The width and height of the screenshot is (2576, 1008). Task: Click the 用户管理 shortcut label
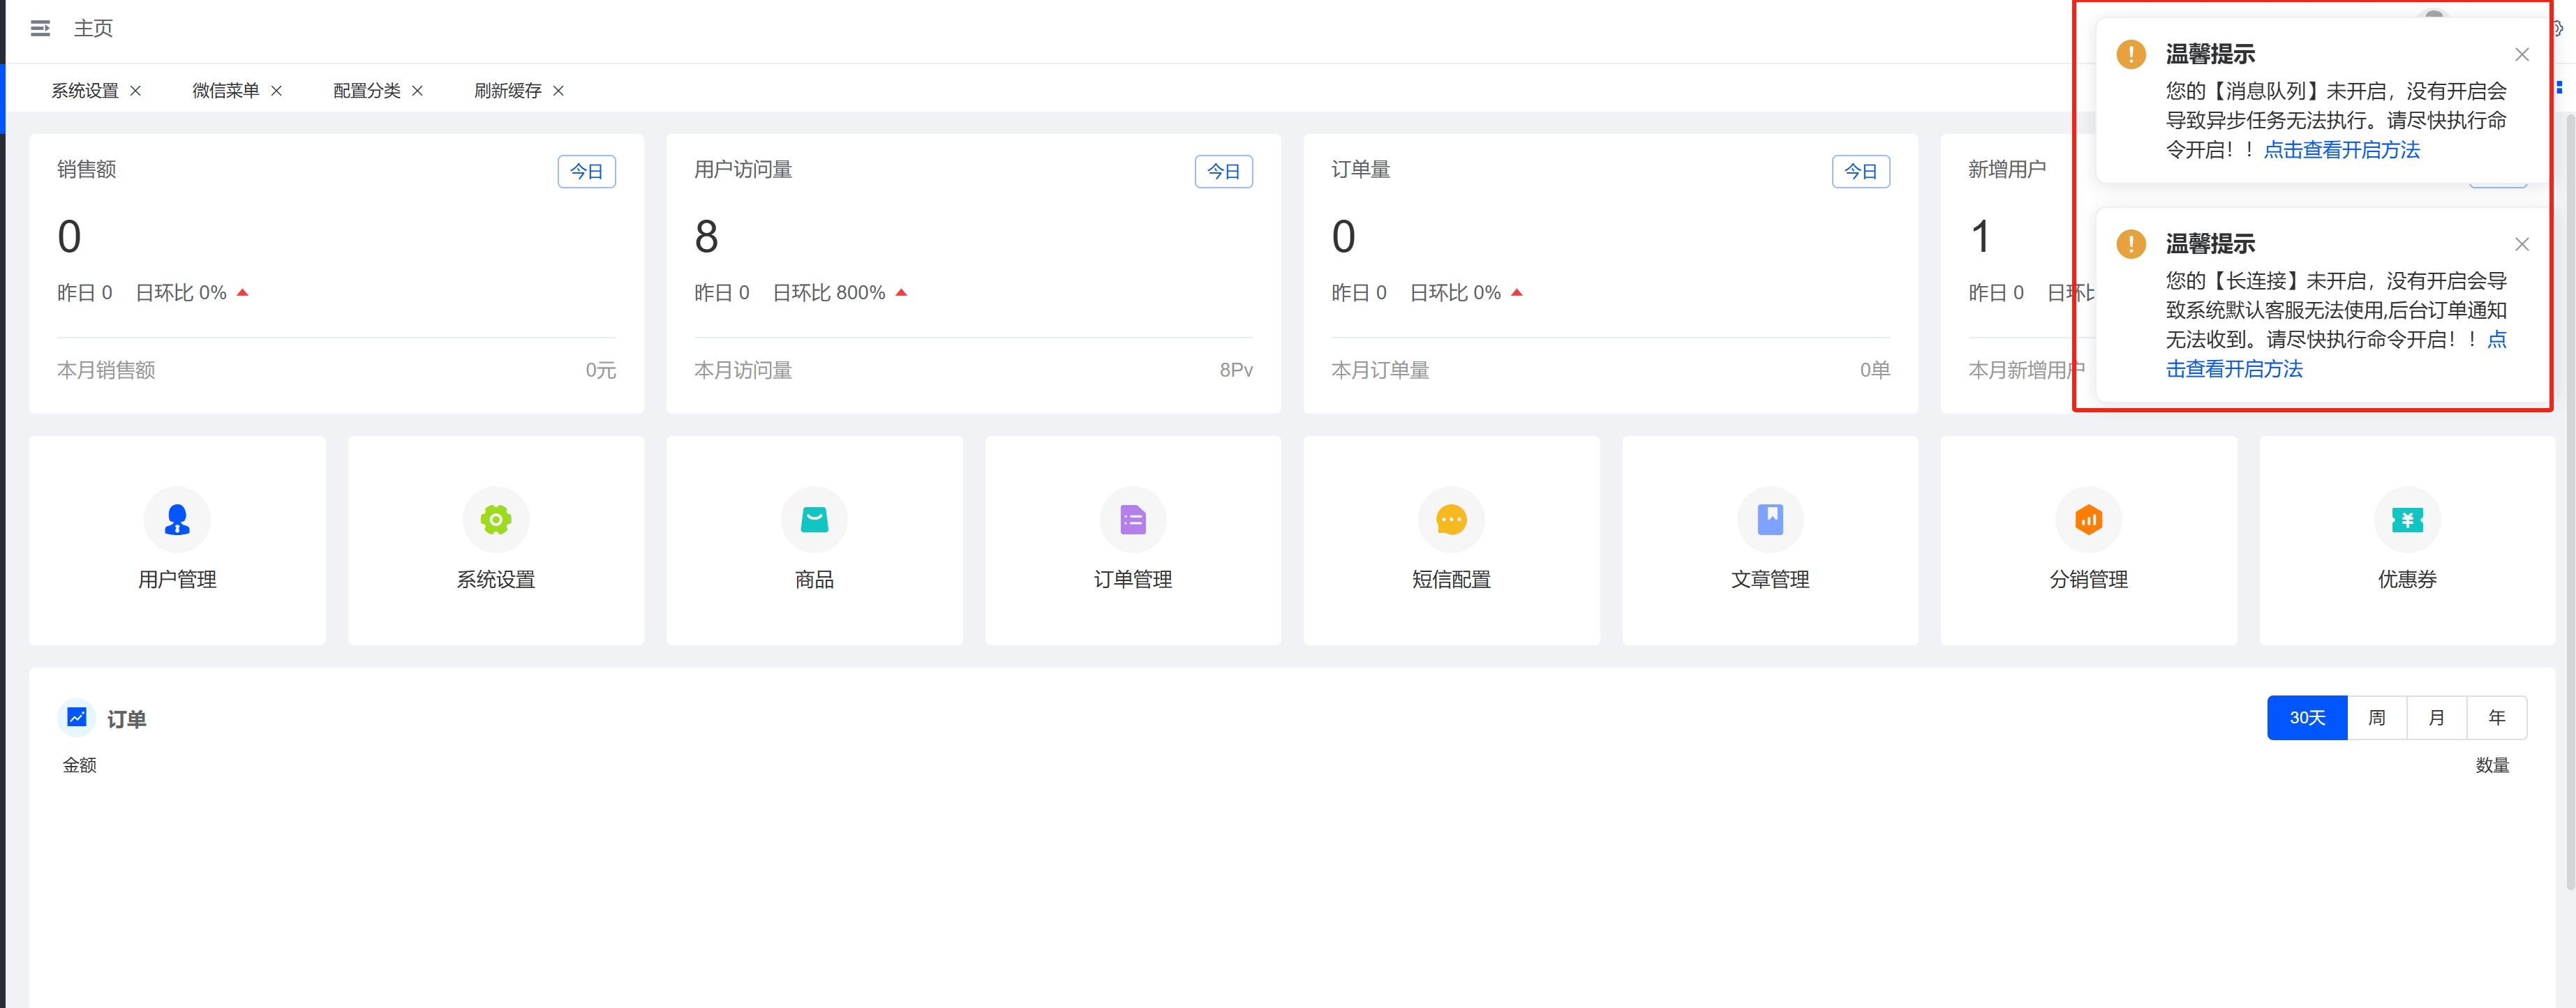(x=177, y=580)
